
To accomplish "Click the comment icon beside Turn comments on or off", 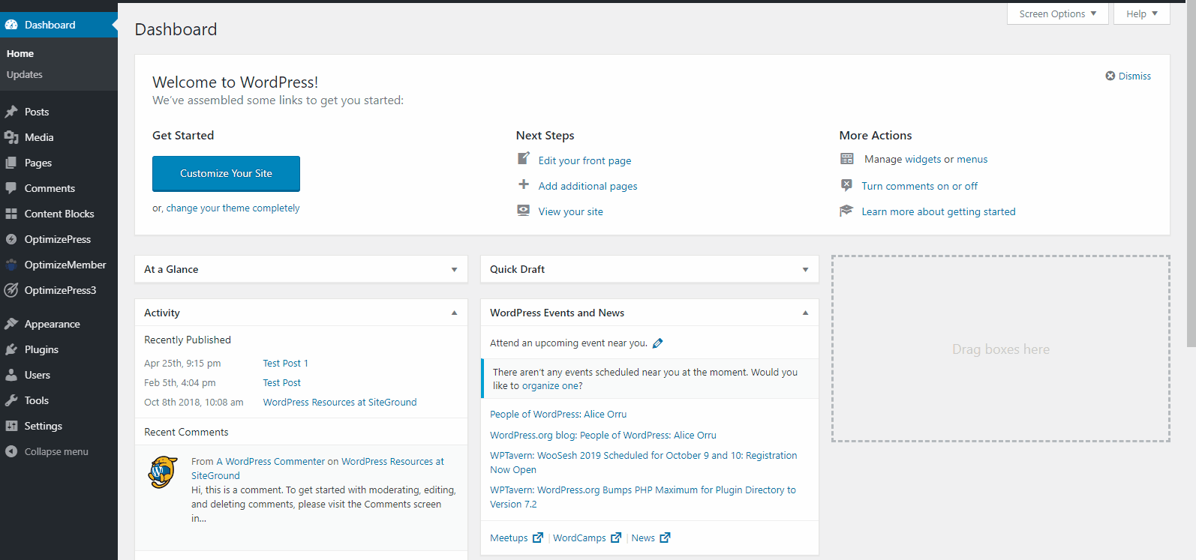I will click(x=846, y=185).
